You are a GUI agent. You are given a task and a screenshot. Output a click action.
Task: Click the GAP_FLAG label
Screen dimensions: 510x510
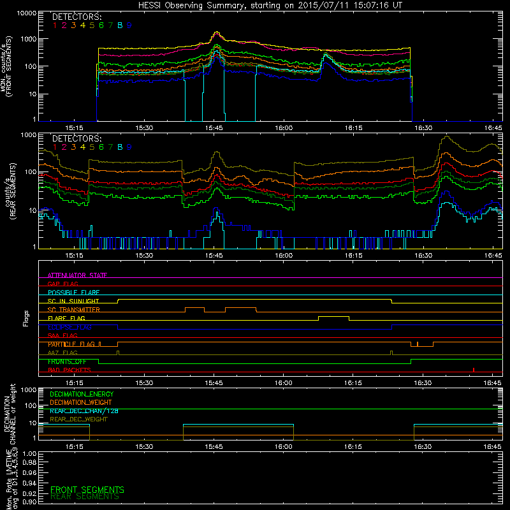coord(62,284)
